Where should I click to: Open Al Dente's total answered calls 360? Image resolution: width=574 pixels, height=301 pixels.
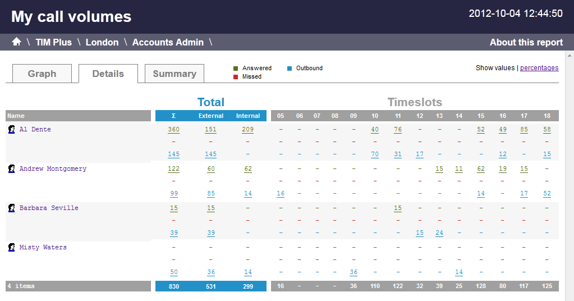pyautogui.click(x=173, y=130)
